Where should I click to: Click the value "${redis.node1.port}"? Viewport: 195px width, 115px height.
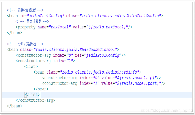[x=138, y=83]
